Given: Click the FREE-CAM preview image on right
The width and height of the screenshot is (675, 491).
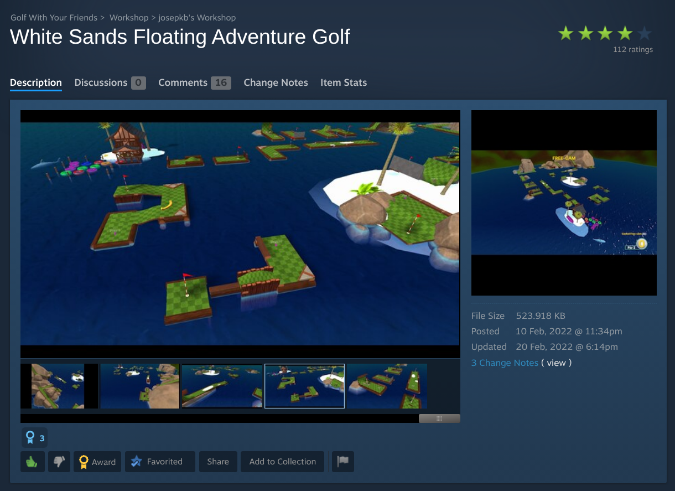Looking at the screenshot, I should pos(564,203).
